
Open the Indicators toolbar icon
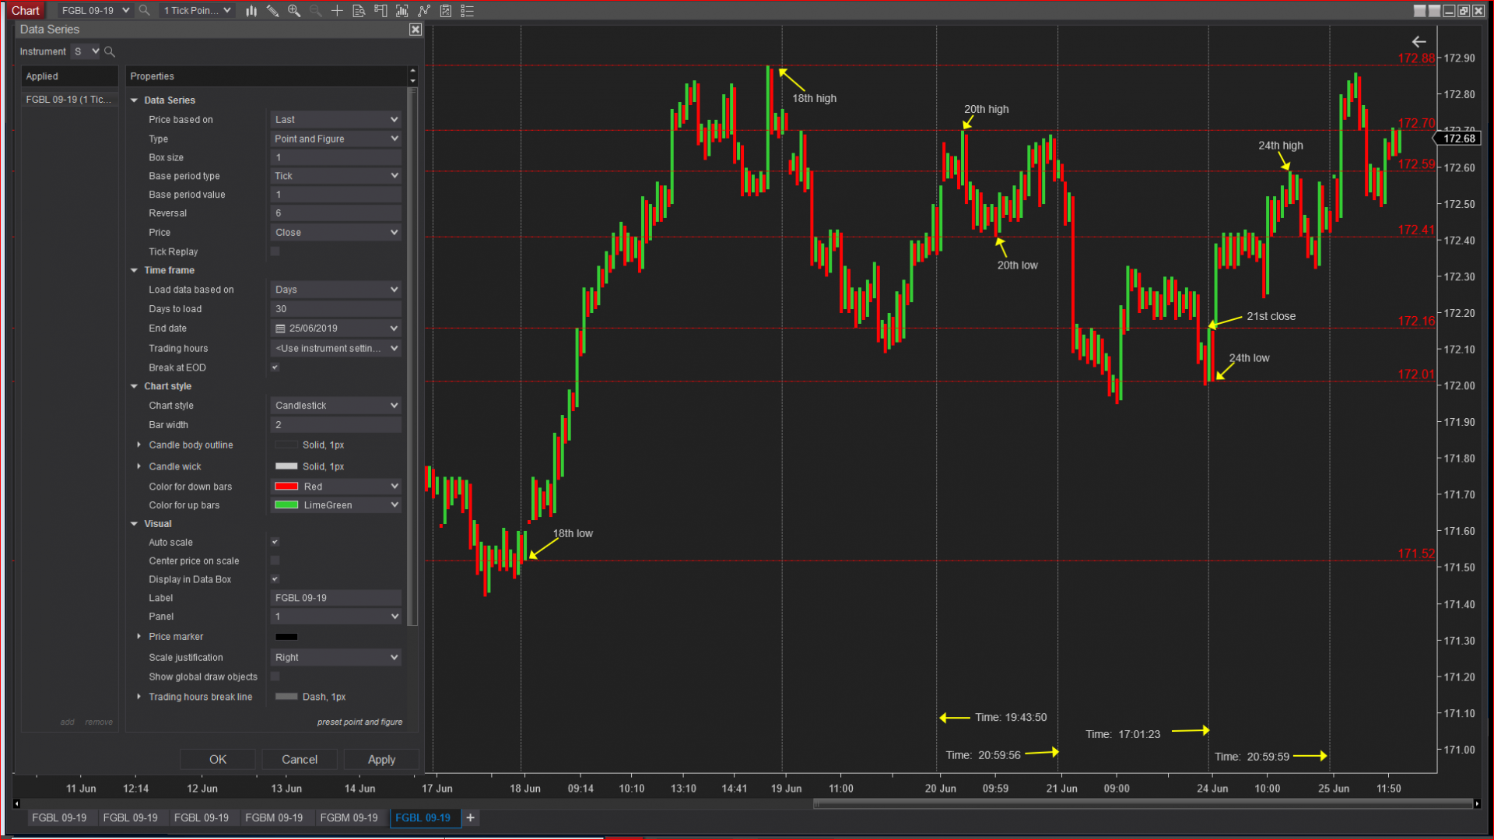tap(402, 11)
